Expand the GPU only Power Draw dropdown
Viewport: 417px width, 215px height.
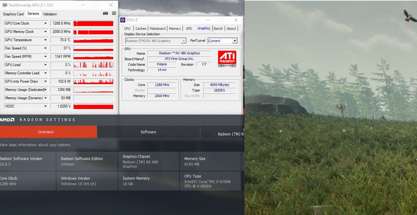(45, 82)
